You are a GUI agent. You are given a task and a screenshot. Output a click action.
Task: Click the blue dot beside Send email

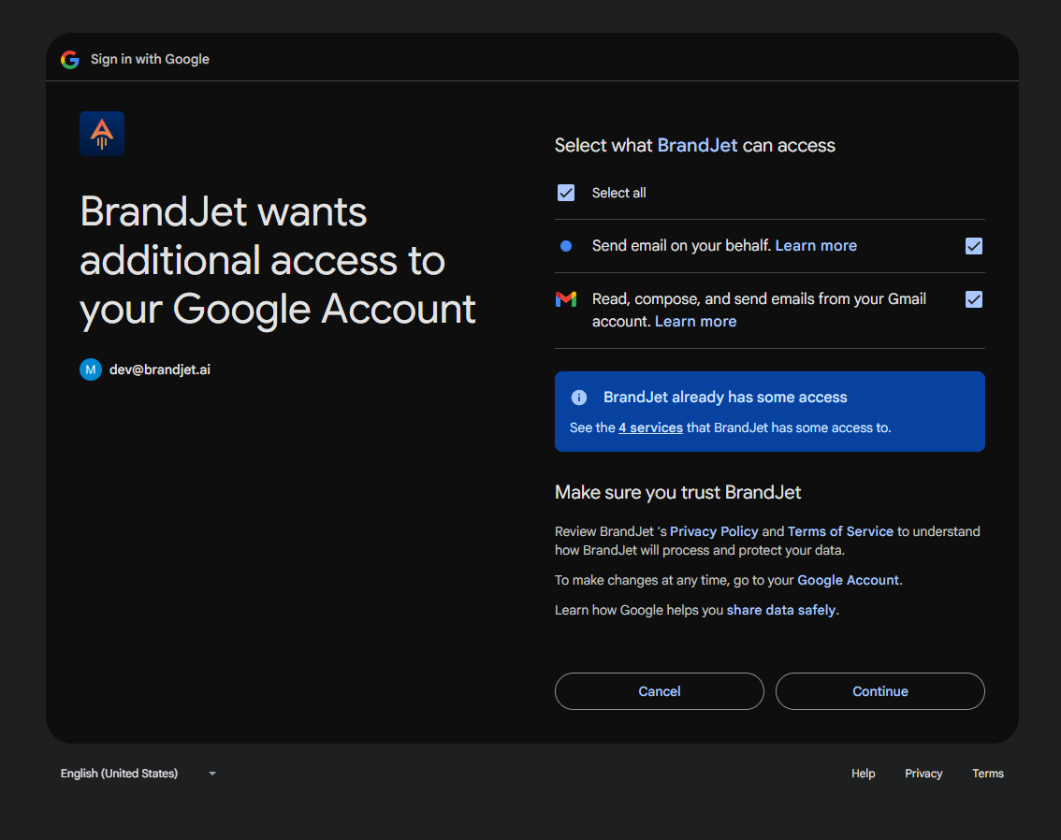(x=566, y=246)
